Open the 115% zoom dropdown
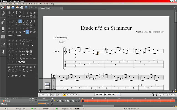Viewport: 177px width, 110px height. [43, 95]
